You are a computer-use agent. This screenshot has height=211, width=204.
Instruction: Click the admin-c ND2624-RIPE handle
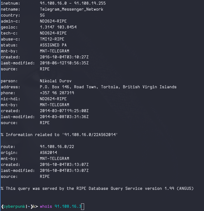[x=53, y=21]
